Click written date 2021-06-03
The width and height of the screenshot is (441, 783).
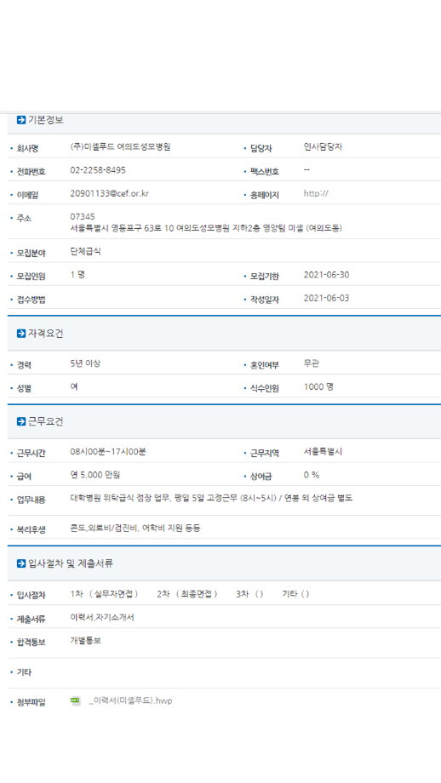pos(326,299)
